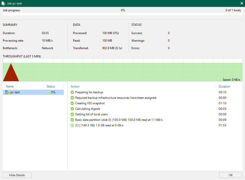This screenshot has width=245, height=180.
Task: Click the STATUS section heading
Action: pyautogui.click(x=136, y=25)
